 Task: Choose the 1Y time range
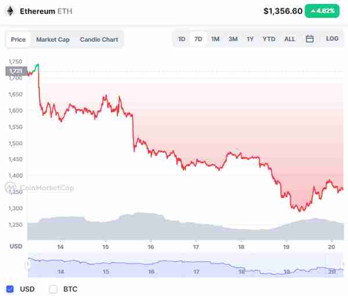tap(250, 39)
